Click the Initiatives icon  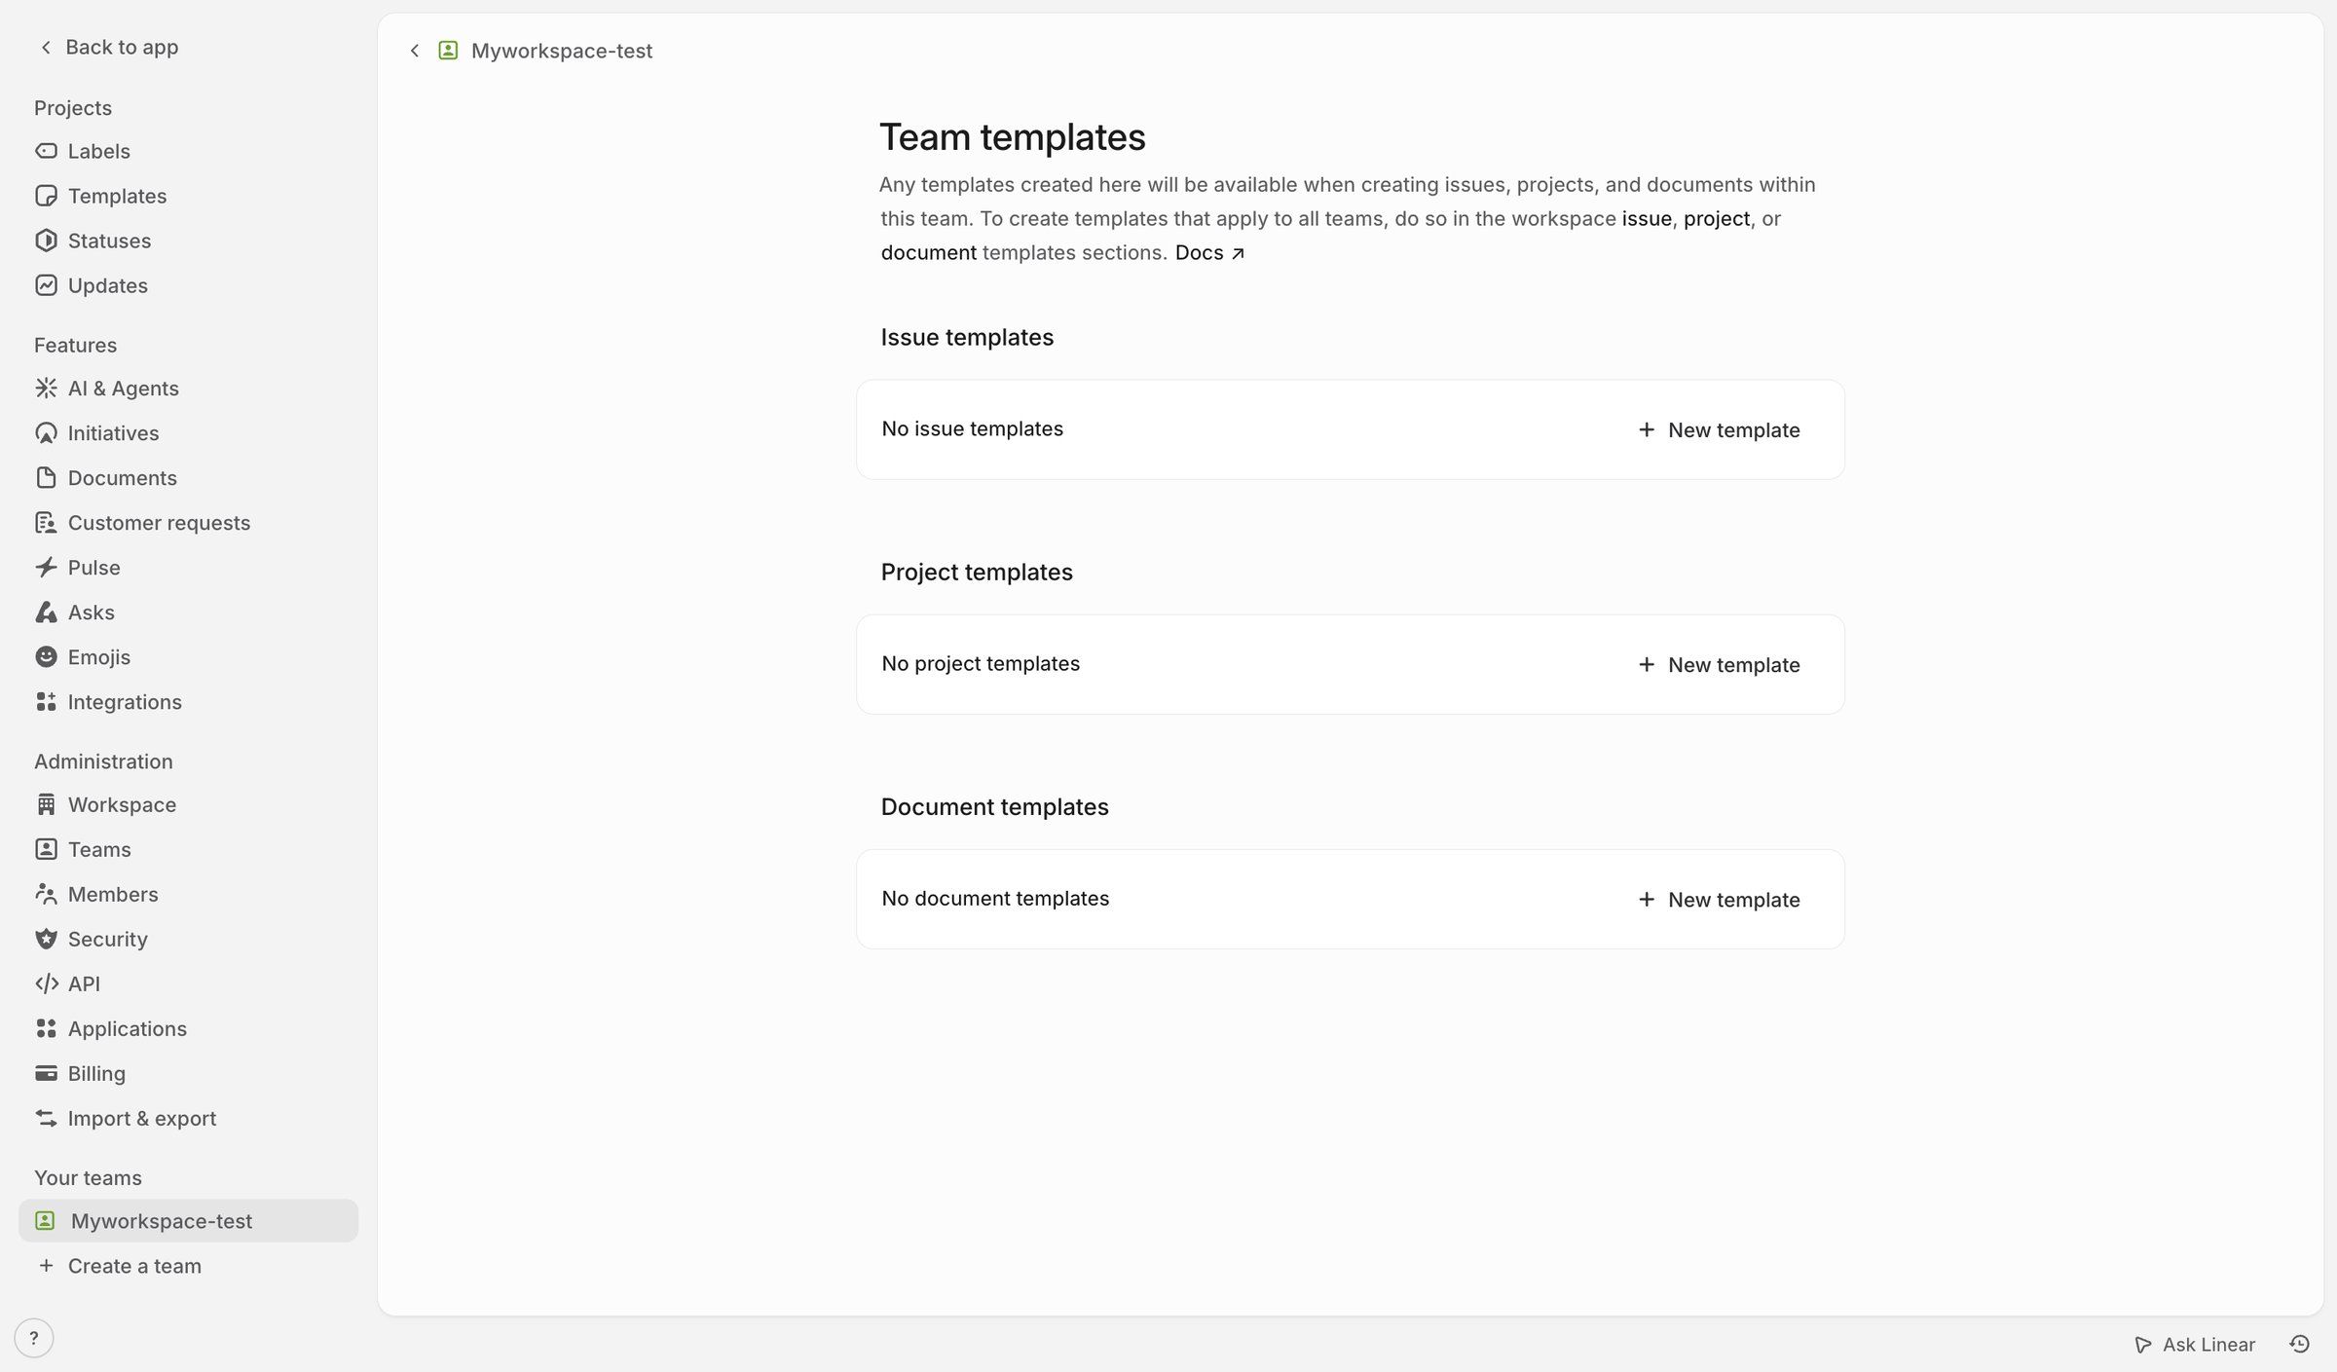tap(46, 433)
